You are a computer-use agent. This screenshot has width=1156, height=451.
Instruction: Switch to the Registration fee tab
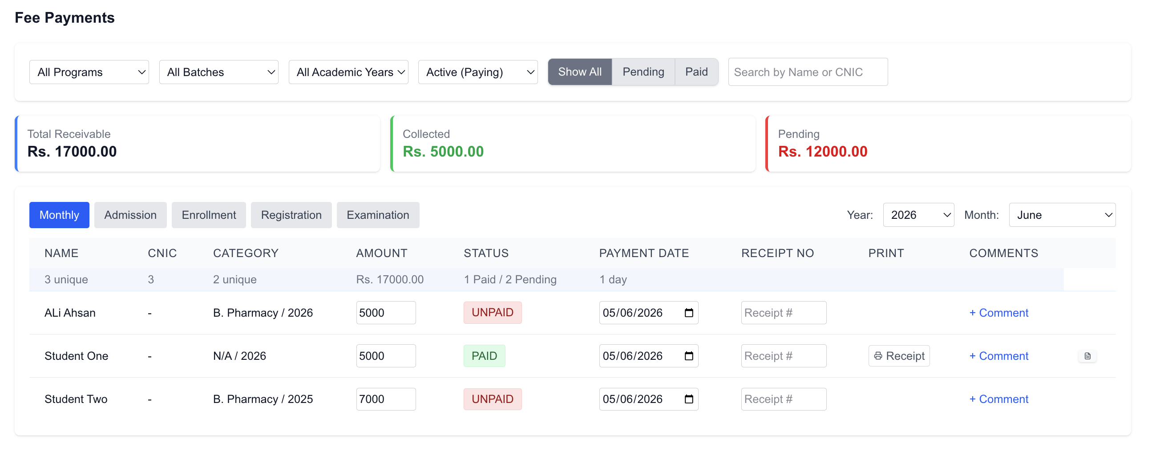point(291,215)
